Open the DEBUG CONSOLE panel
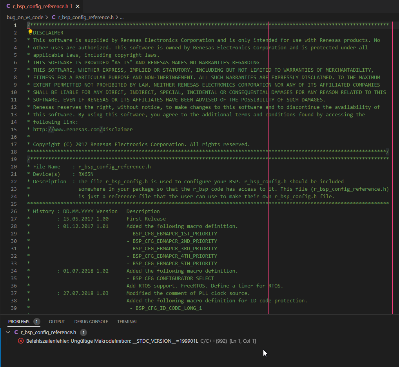 (91, 322)
